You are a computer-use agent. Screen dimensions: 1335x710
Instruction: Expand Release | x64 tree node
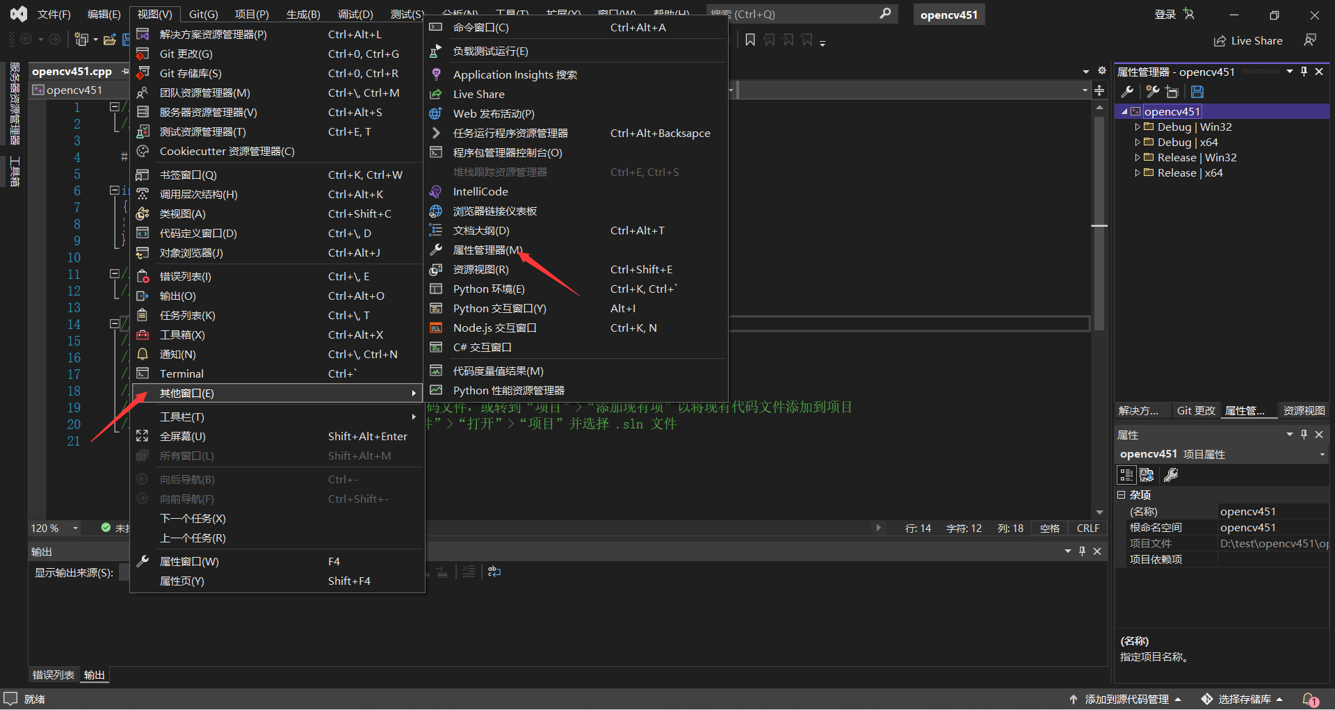tap(1138, 173)
